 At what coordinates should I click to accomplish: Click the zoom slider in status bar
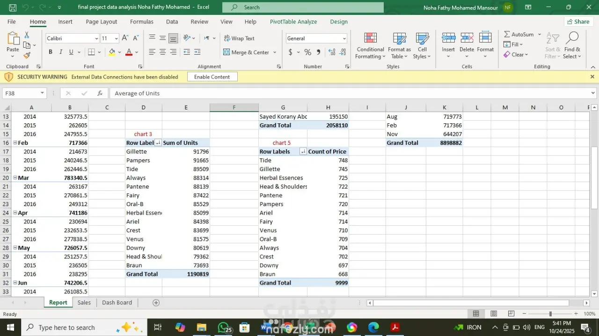[550, 314]
